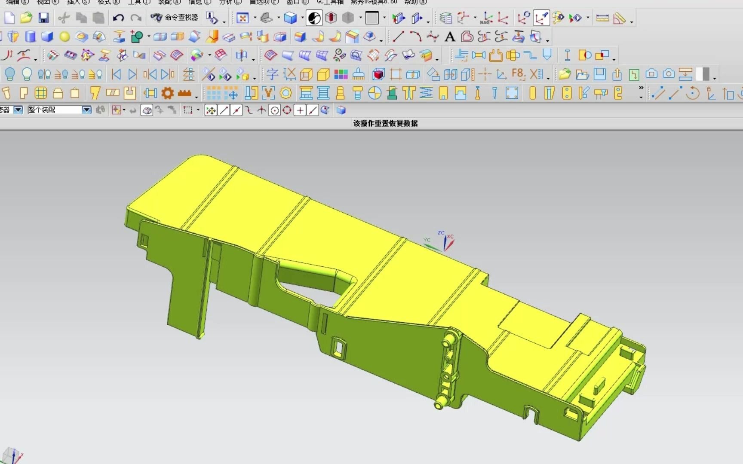
Task: Click the red cube see-through icon
Action: 331,18
